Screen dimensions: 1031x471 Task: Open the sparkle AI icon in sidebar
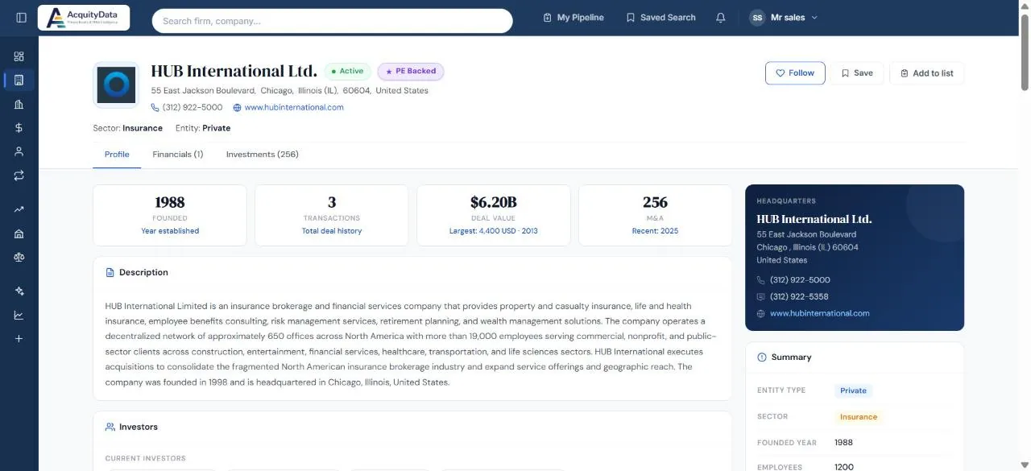tap(19, 291)
